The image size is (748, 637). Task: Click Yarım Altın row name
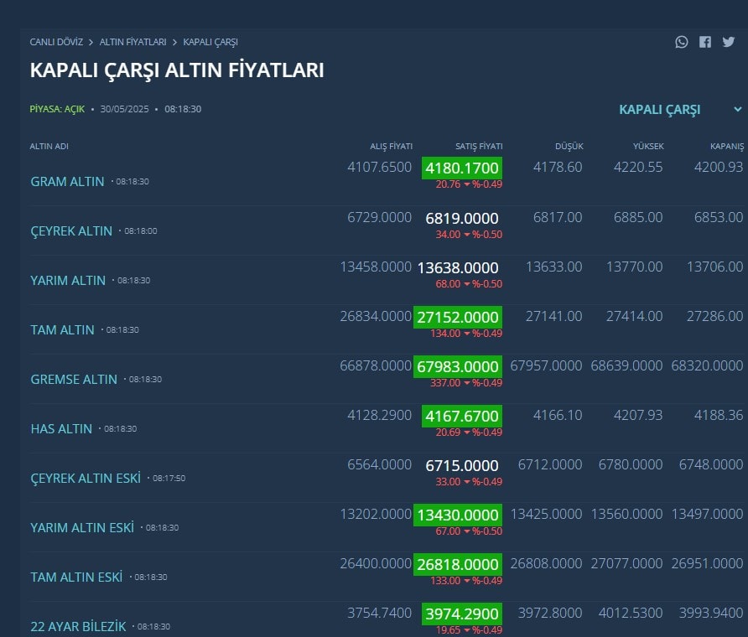(x=68, y=280)
